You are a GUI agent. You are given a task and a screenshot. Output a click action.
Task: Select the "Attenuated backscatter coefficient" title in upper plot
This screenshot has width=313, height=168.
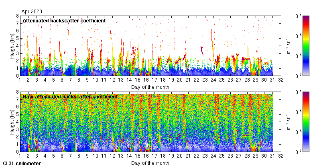pos(64,21)
